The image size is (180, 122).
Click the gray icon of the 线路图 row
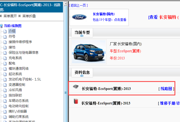(76, 87)
